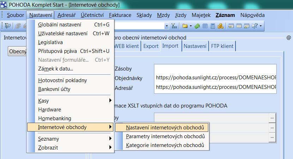
Task: Click the filter funnel icon
Action: (174, 26)
